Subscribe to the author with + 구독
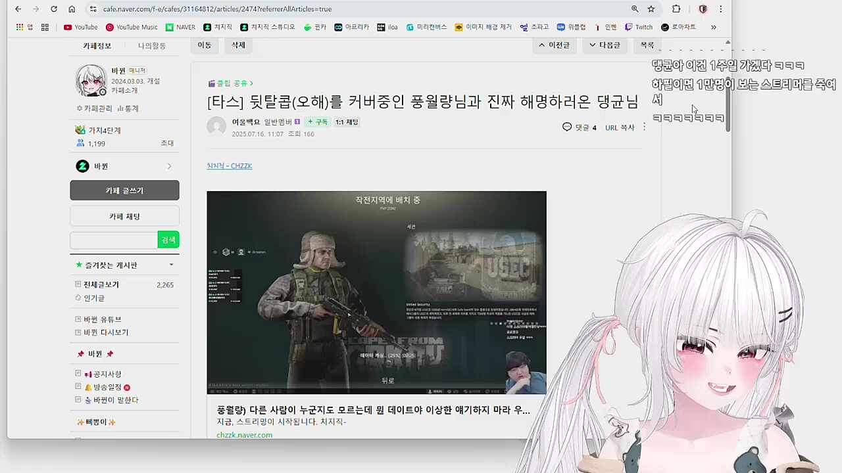This screenshot has height=473, width=842. click(x=317, y=122)
